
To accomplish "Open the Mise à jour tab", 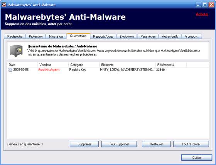I will 56,37.
